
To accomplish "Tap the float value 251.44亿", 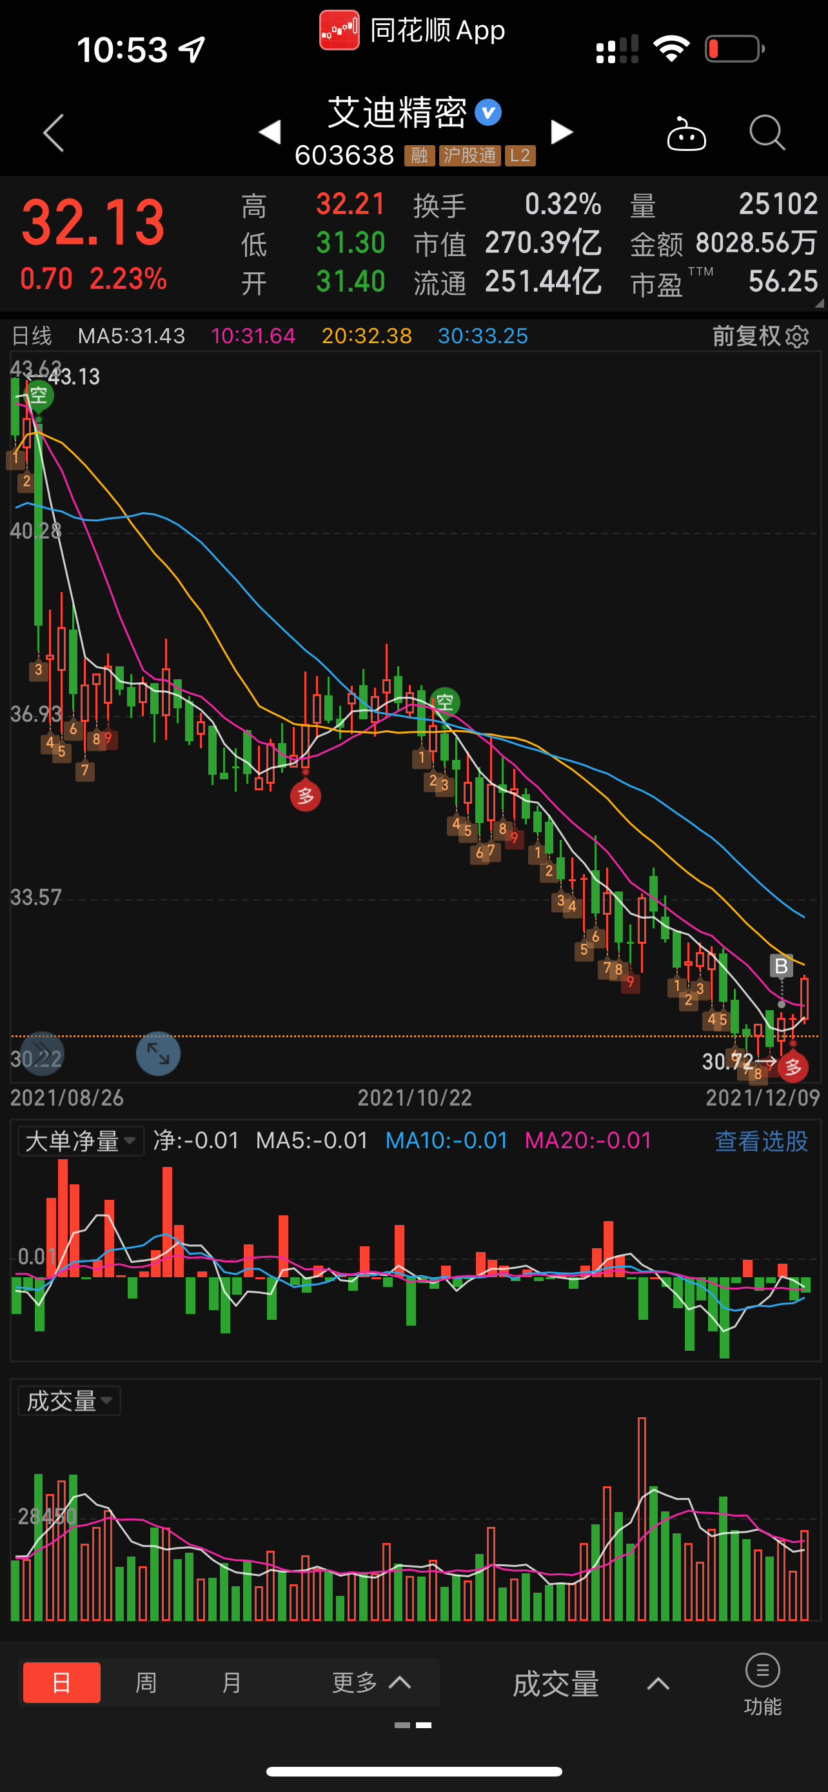I will click(x=543, y=282).
